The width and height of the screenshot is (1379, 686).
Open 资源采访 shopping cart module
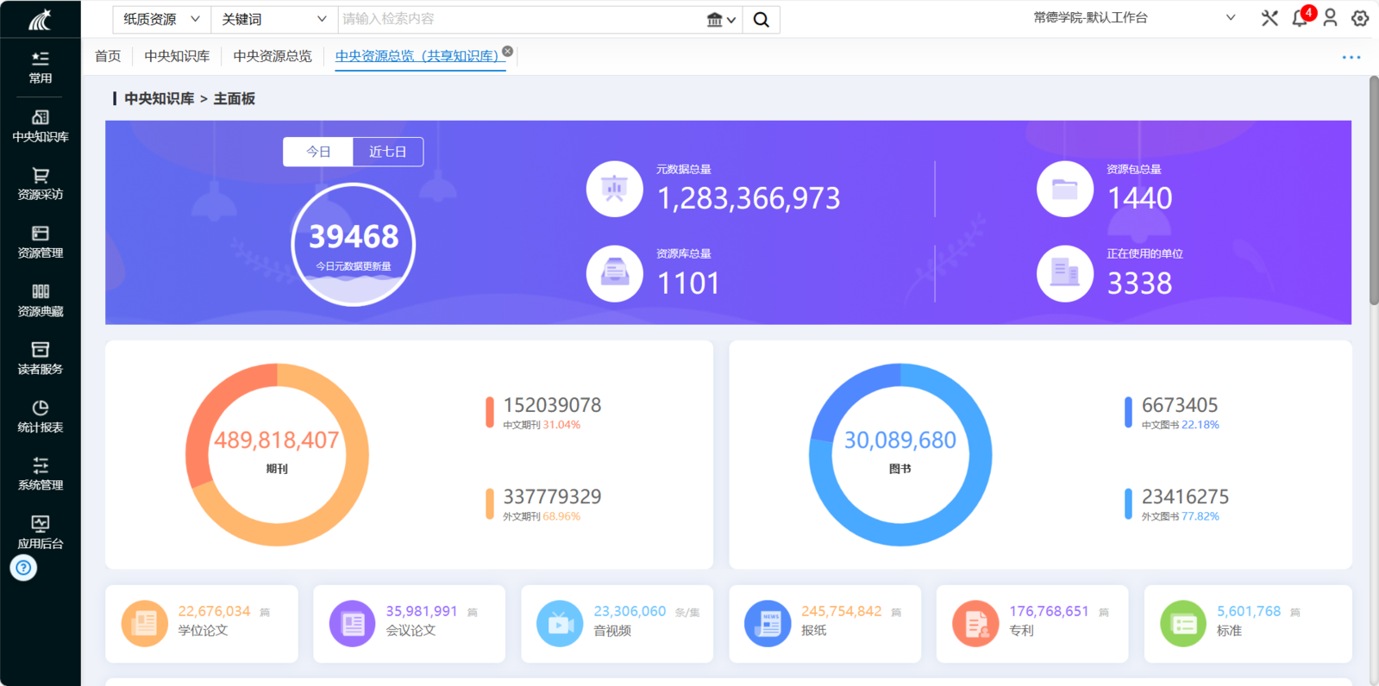(x=40, y=184)
